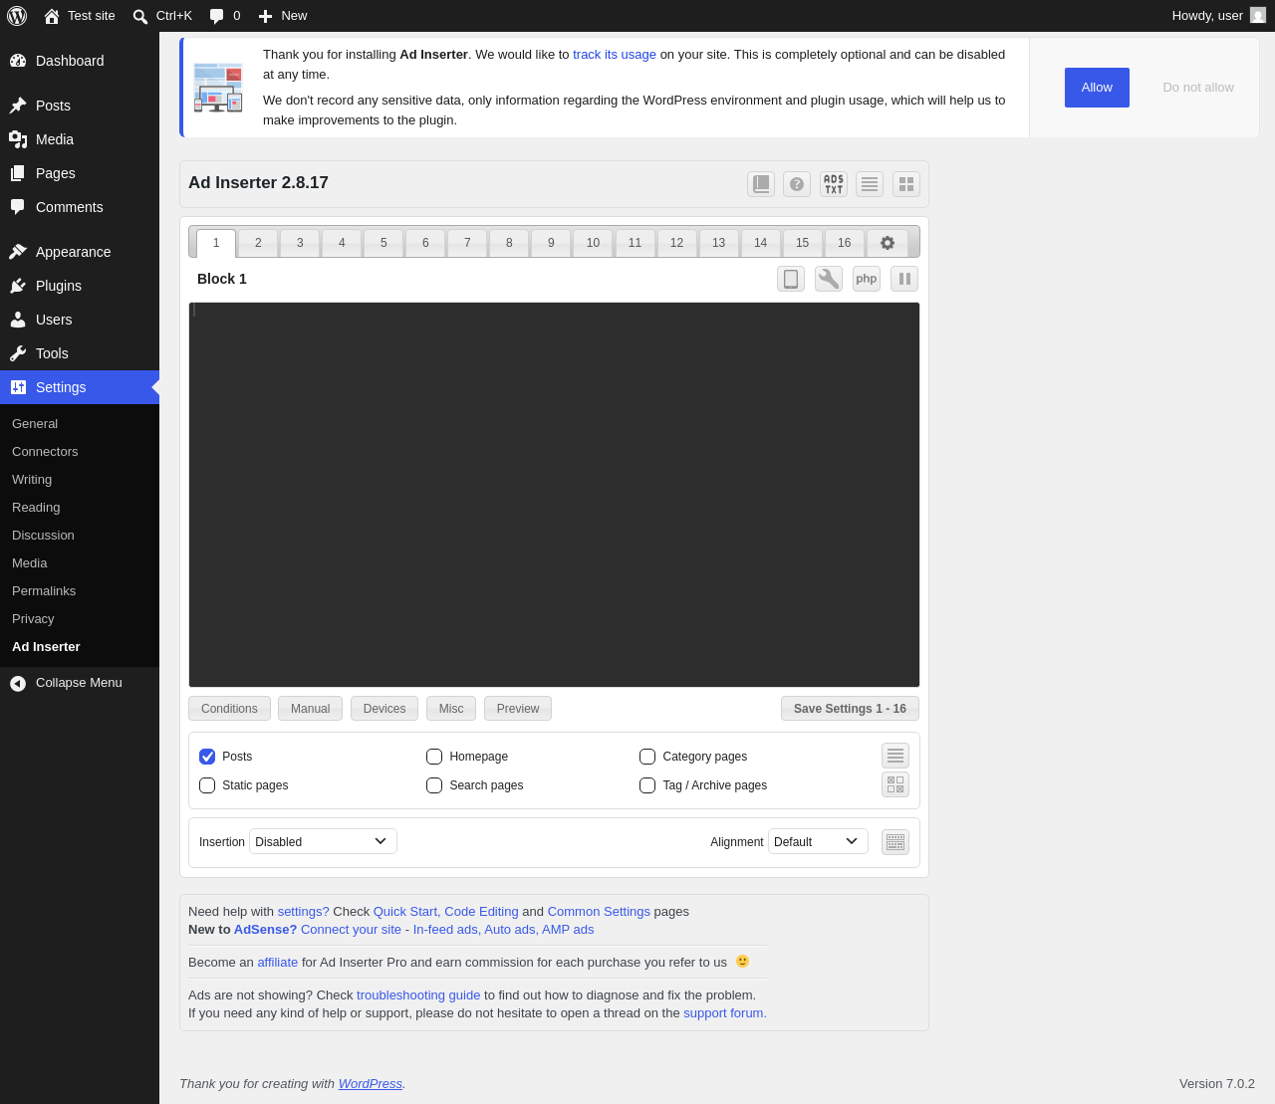Screen dimensions: 1275x1104
Task: Click the Ad Inserter notice illustration thumbnail
Action: [218, 88]
